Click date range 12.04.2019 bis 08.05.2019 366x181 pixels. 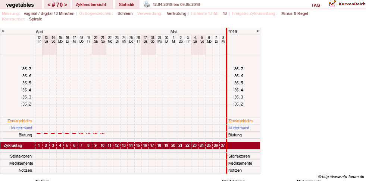[x=176, y=4]
